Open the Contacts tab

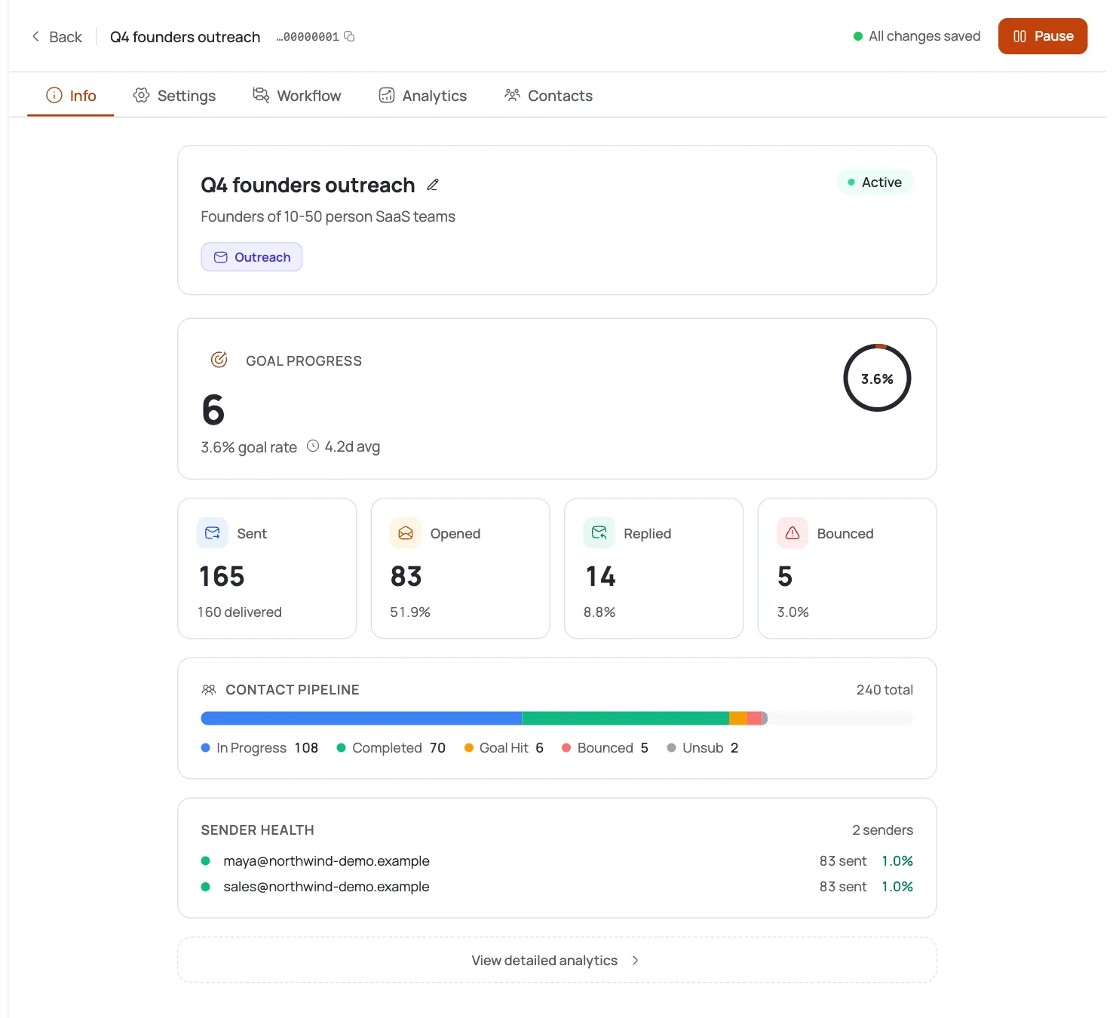pos(549,96)
